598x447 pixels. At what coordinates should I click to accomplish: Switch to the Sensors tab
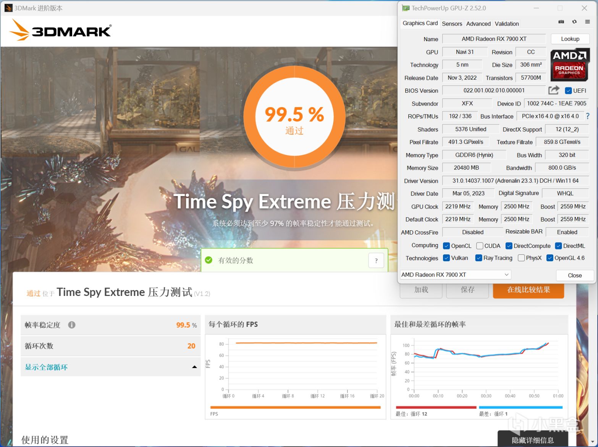[452, 24]
